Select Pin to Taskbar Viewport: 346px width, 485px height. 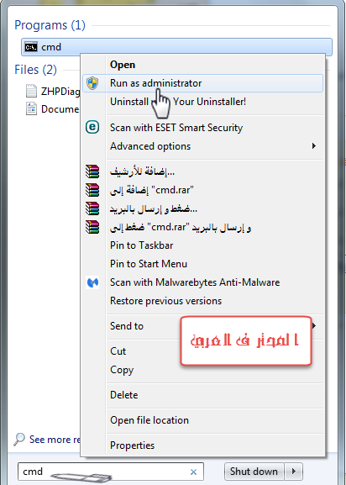pos(141,245)
